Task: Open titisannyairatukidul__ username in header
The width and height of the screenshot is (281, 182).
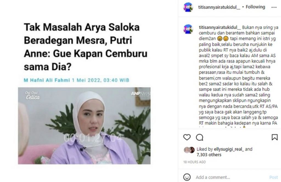Action: click(x=219, y=7)
